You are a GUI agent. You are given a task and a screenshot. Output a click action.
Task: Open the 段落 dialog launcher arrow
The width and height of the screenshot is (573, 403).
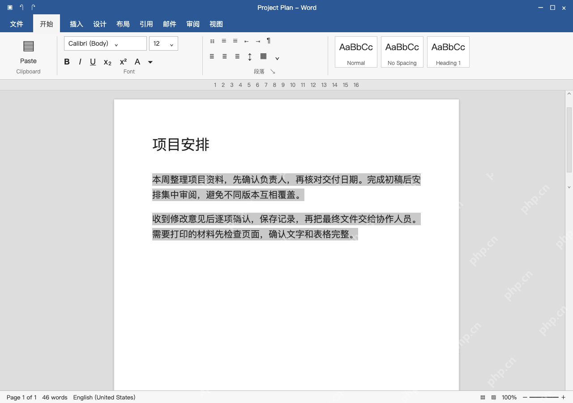pyautogui.click(x=272, y=72)
